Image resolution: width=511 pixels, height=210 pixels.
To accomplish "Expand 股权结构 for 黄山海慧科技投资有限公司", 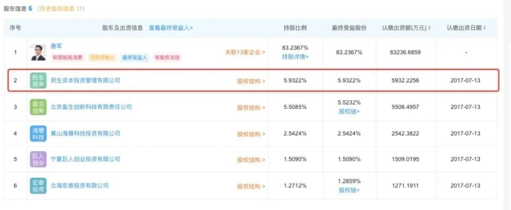I will (x=251, y=134).
